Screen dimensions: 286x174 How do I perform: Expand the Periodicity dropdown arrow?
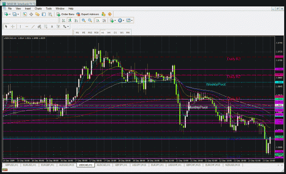coord(124,21)
